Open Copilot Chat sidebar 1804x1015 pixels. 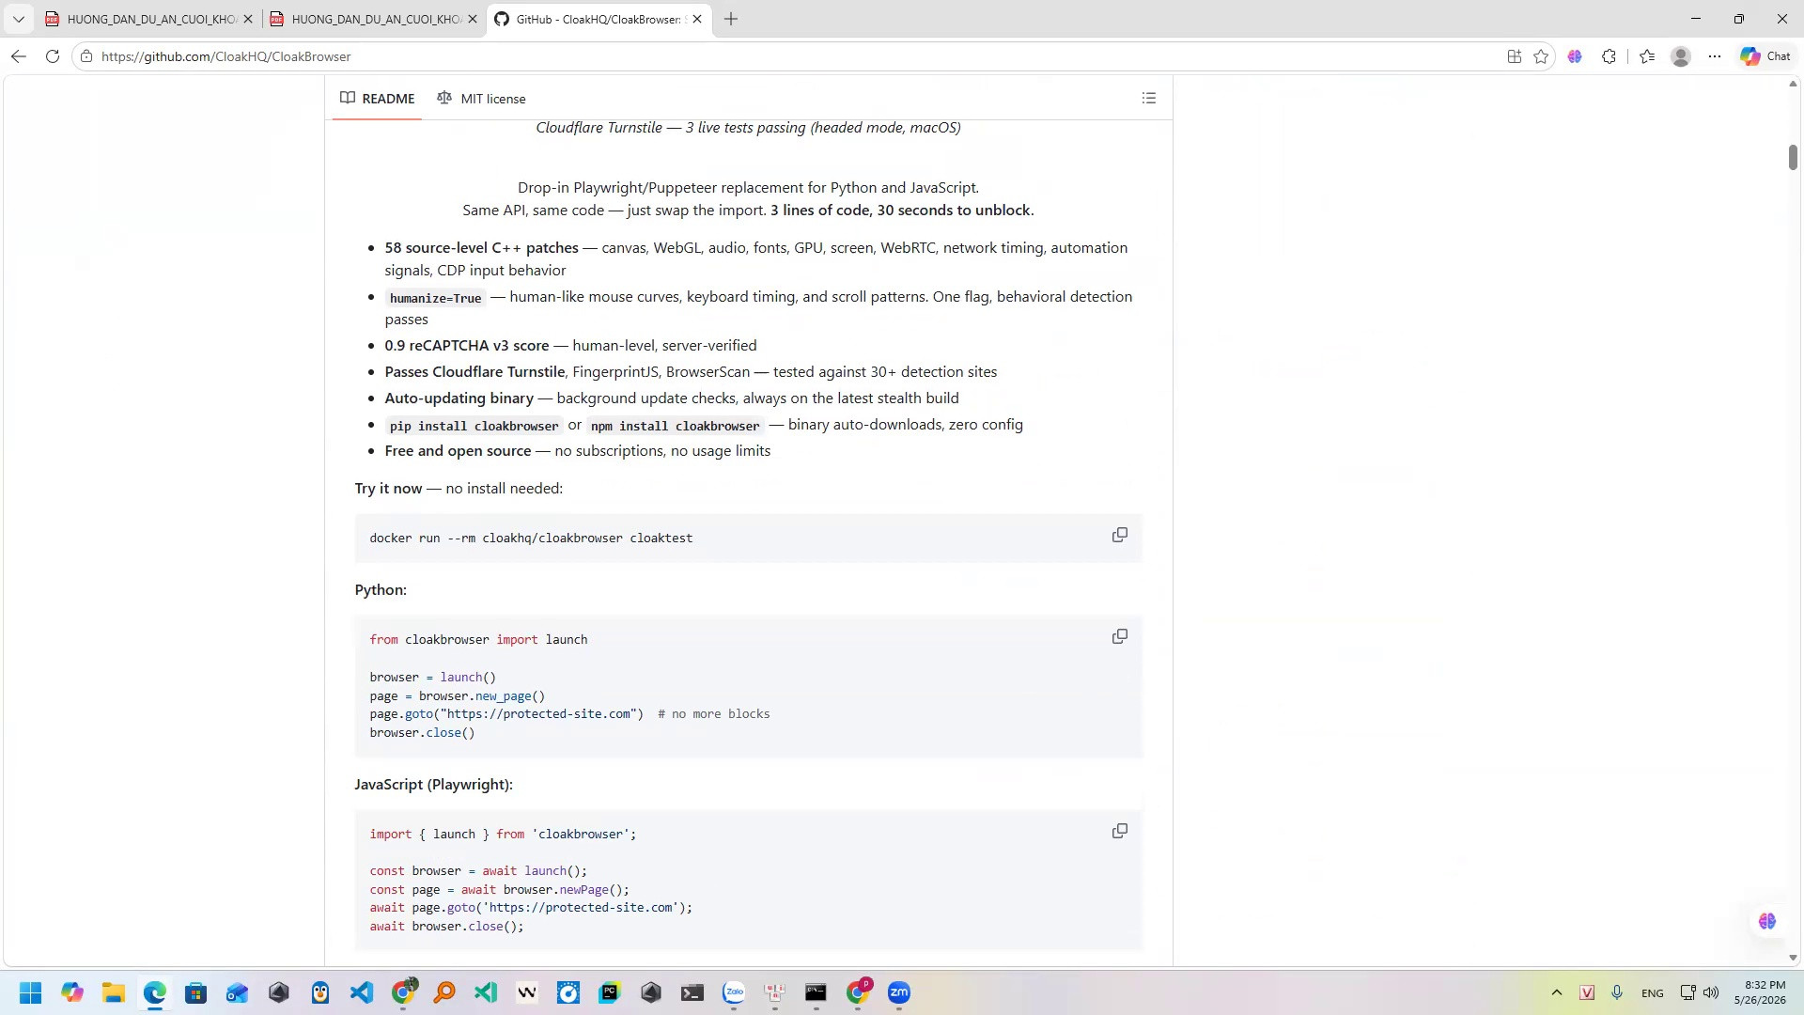pos(1765,56)
